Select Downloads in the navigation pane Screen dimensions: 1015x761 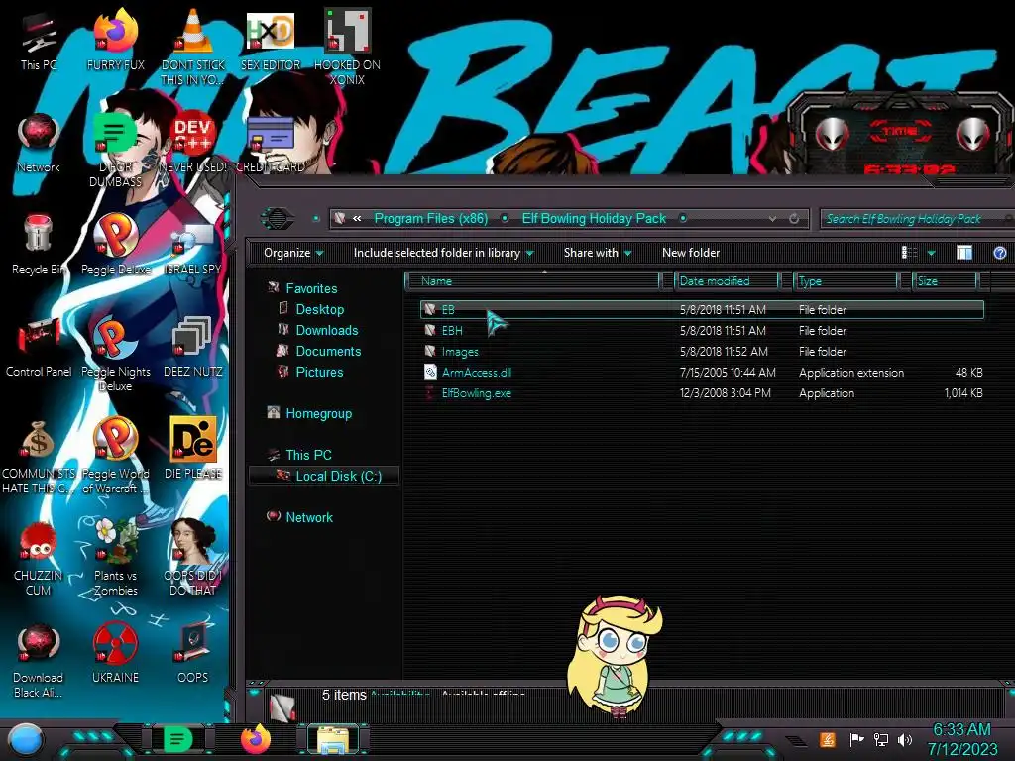pos(327,330)
